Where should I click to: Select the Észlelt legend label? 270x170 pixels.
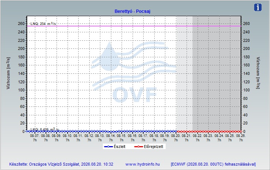[x=119, y=147]
